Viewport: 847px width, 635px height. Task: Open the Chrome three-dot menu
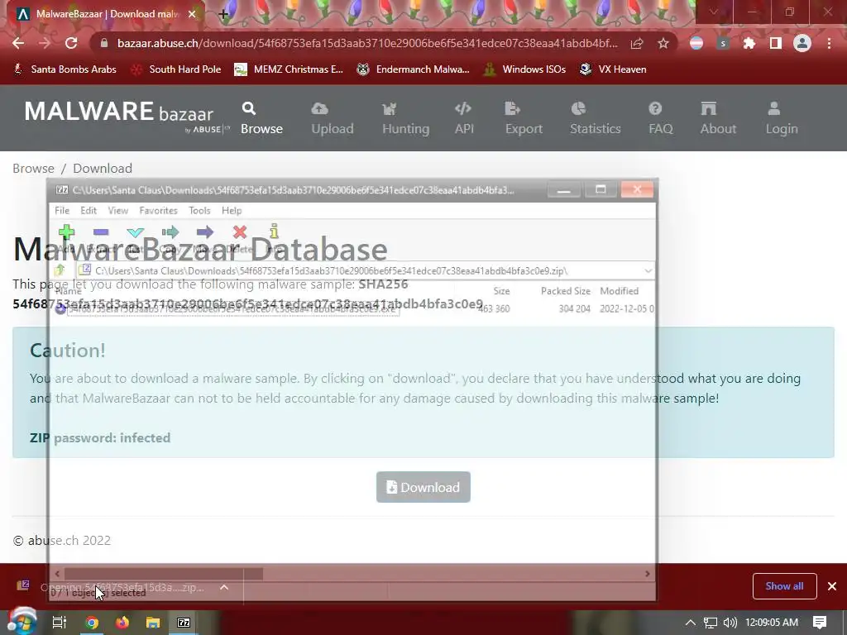tap(829, 43)
